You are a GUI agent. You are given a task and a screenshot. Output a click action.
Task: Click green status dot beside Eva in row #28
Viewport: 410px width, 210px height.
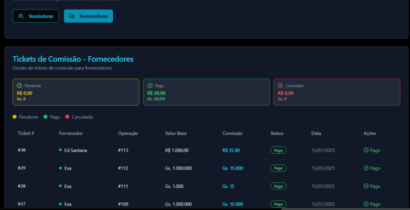click(60, 186)
